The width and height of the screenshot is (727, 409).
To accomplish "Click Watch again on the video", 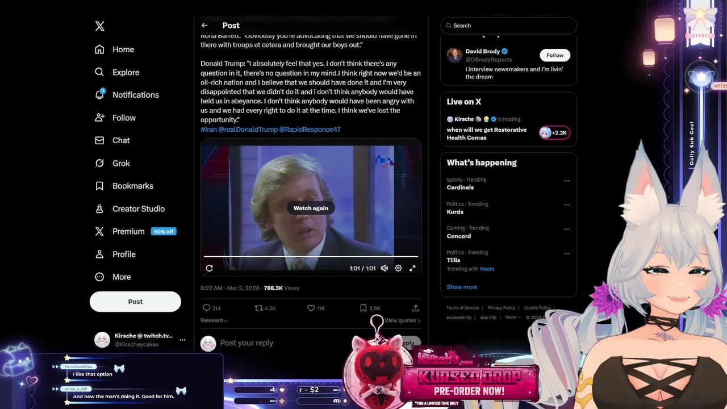I will coord(311,208).
